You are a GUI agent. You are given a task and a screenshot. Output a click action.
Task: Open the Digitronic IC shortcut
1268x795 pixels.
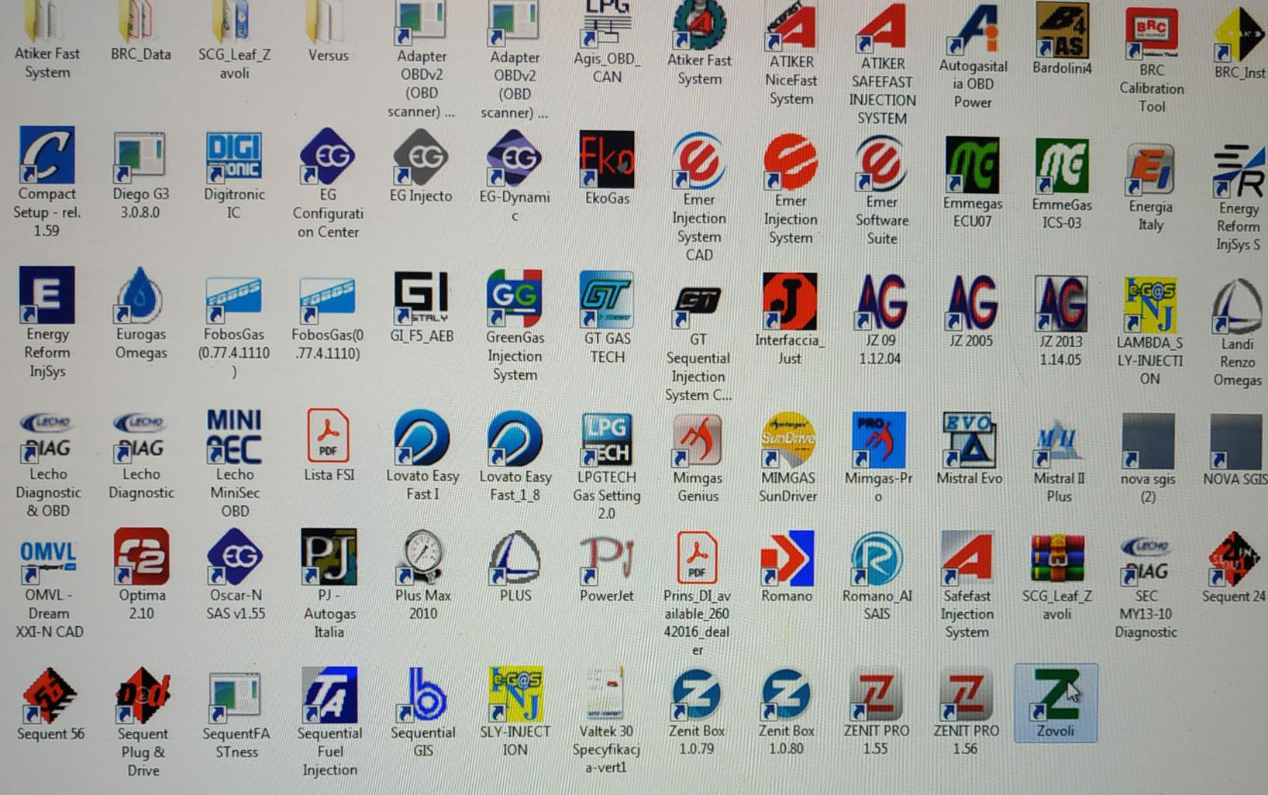[x=234, y=176]
